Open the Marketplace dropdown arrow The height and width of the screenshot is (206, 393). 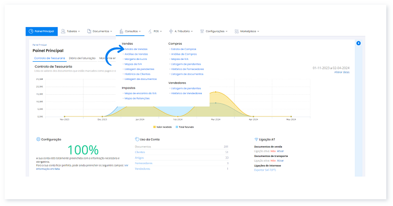(258, 31)
